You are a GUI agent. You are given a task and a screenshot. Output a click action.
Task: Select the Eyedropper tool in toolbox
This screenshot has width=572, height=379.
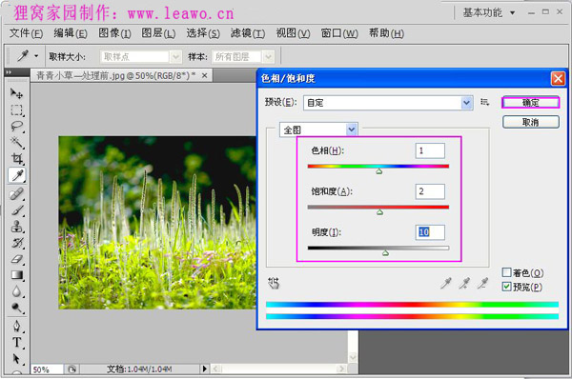(x=17, y=175)
